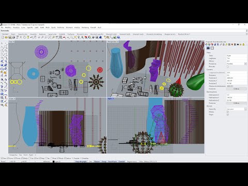Click the color wheel Properties icon in toolbar
This screenshot has height=186, width=248.
[89, 37]
